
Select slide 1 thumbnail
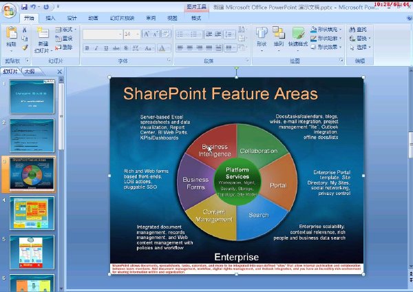click(32, 96)
